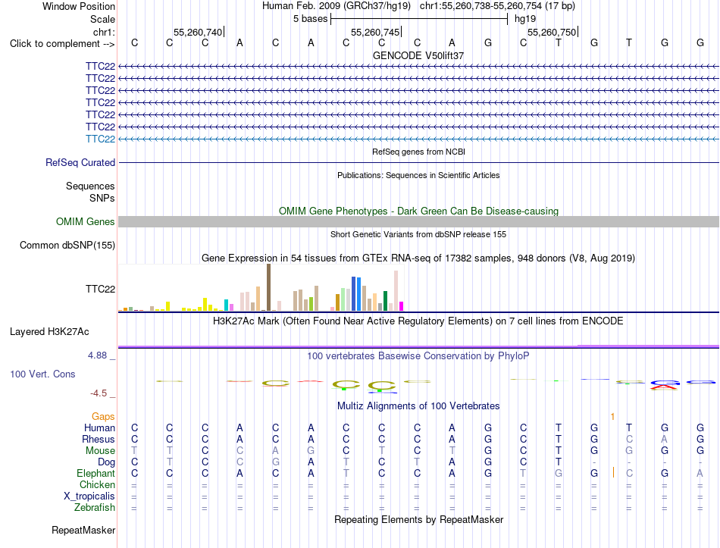The height and width of the screenshot is (548, 720).
Task: Click the Window Position label
Action: [x=79, y=6]
